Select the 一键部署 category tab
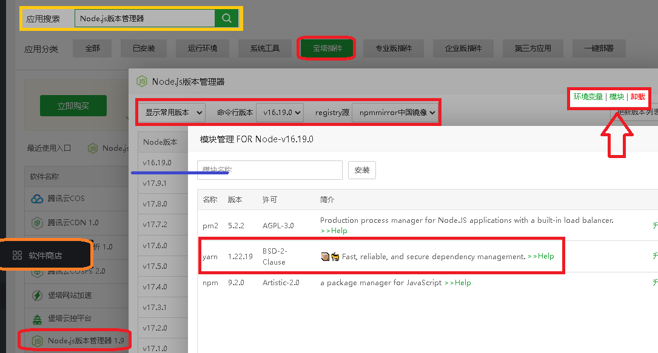Viewport: 658px width, 353px height. tap(599, 48)
